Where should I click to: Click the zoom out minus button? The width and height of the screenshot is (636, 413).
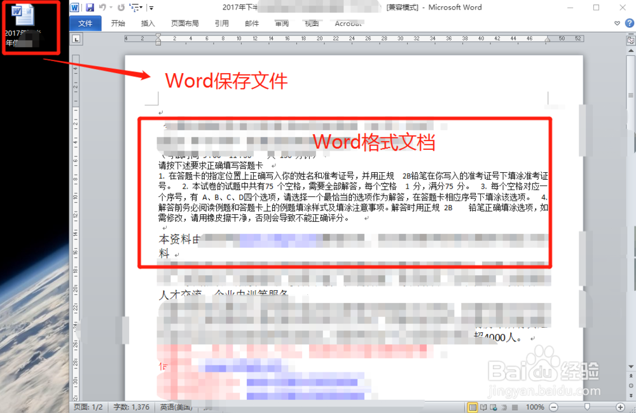pyautogui.click(x=554, y=407)
